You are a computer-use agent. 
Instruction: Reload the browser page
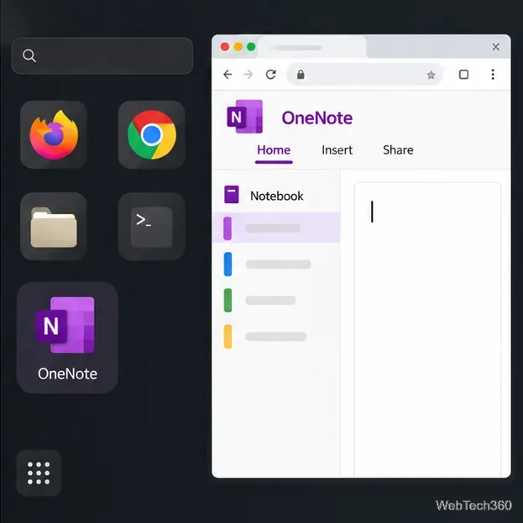coord(271,74)
